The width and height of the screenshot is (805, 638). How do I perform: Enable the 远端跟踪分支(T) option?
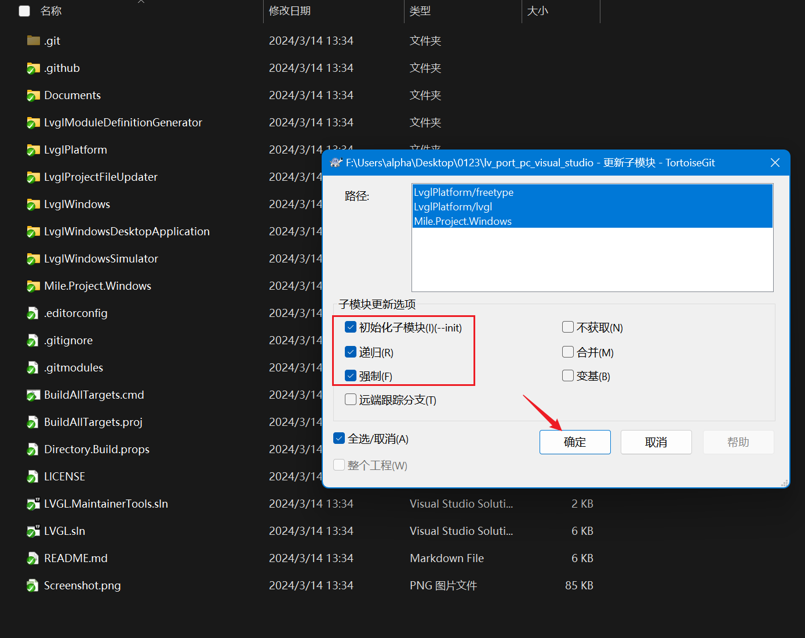351,399
